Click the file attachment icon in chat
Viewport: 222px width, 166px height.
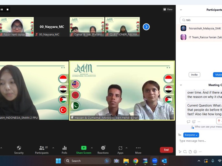point(190,152)
